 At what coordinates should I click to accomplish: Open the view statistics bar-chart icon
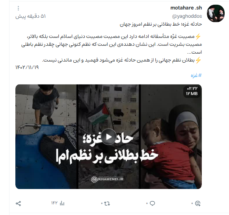pyautogui.click(x=62, y=203)
